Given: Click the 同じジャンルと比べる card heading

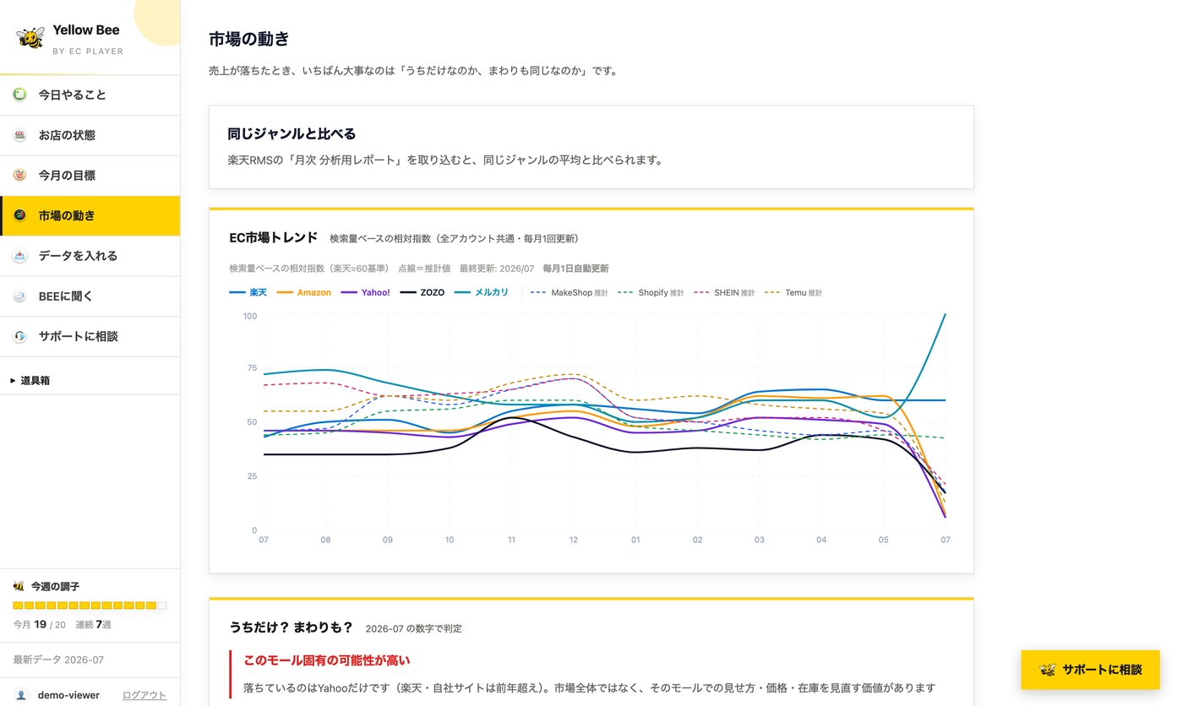Looking at the screenshot, I should pyautogui.click(x=292, y=133).
